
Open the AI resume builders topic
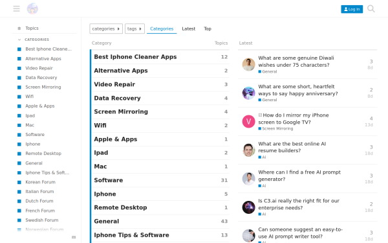(x=292, y=147)
